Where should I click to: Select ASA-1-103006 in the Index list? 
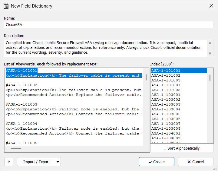[179, 119]
